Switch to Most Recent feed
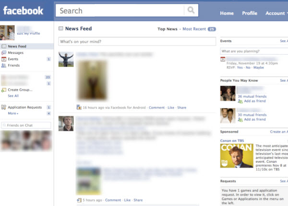288x206 pixels. 194,29
